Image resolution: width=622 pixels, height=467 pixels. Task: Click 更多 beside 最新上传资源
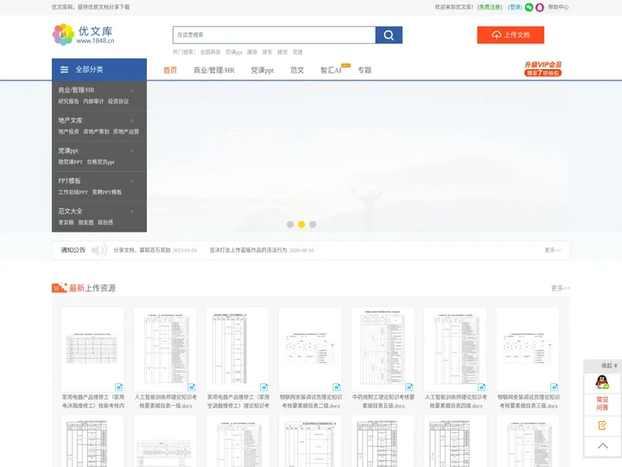(560, 288)
